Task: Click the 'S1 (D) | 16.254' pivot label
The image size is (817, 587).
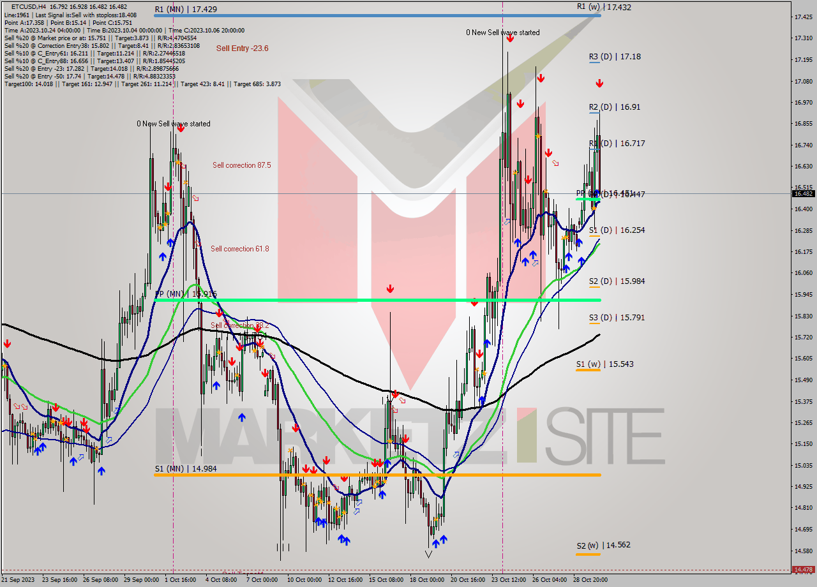Action: pos(617,230)
